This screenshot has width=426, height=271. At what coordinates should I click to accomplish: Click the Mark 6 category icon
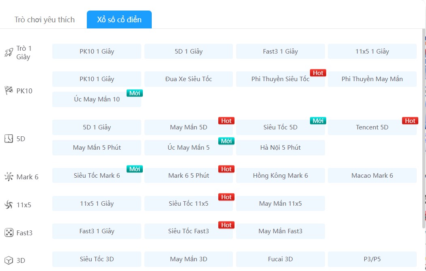(9, 177)
